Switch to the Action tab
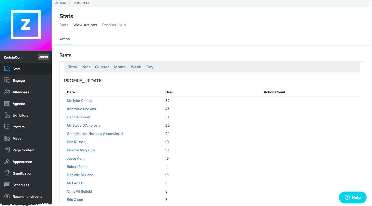 (x=65, y=39)
